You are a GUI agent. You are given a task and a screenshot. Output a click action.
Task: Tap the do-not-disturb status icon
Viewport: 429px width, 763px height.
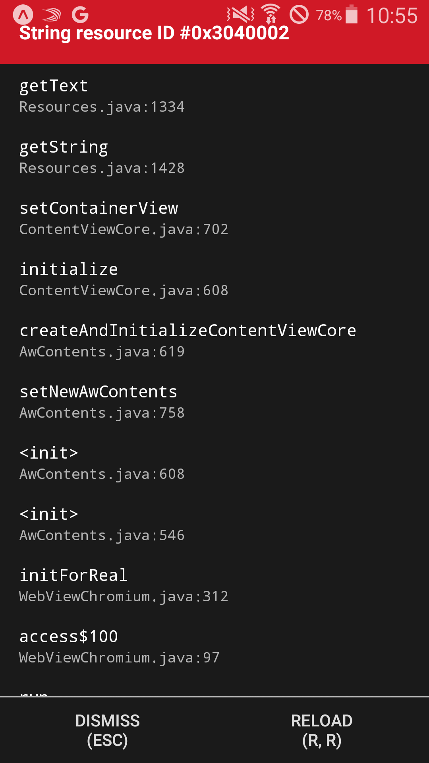tap(299, 15)
